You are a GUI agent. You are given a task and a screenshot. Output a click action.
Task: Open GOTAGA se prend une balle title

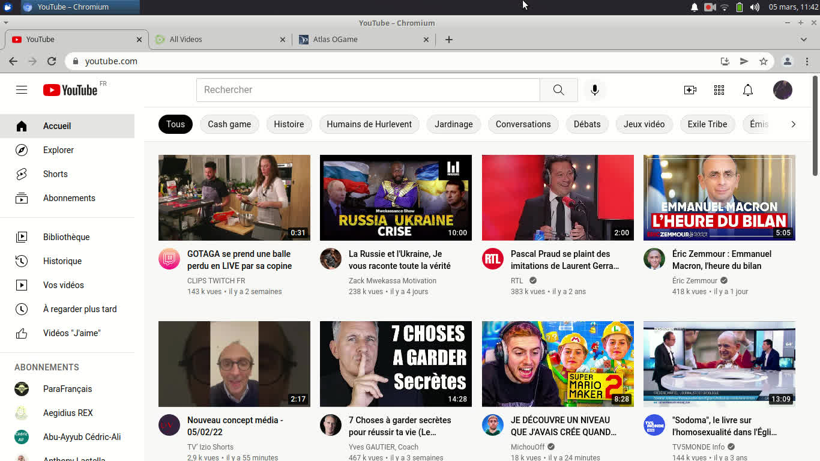click(240, 260)
